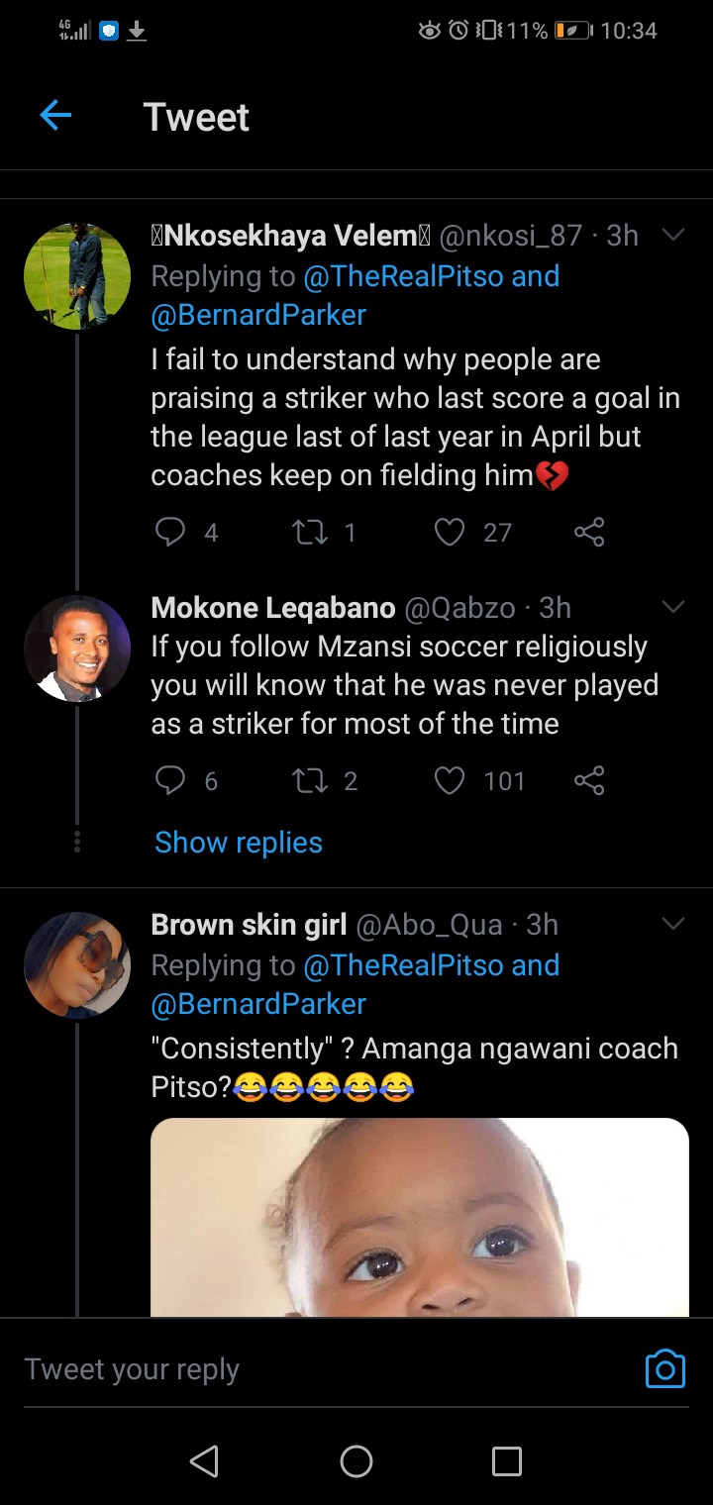Tap the Android home navigation button

pyautogui.click(x=356, y=1460)
